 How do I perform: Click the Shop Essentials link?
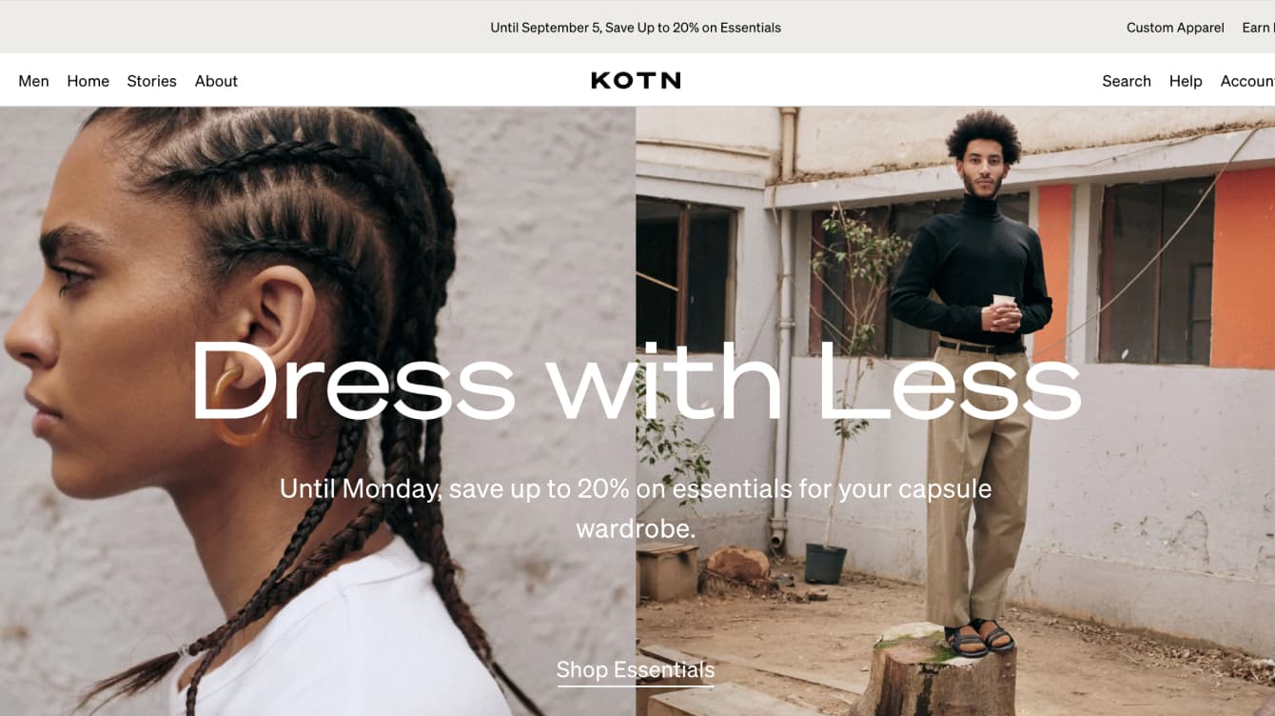click(636, 670)
